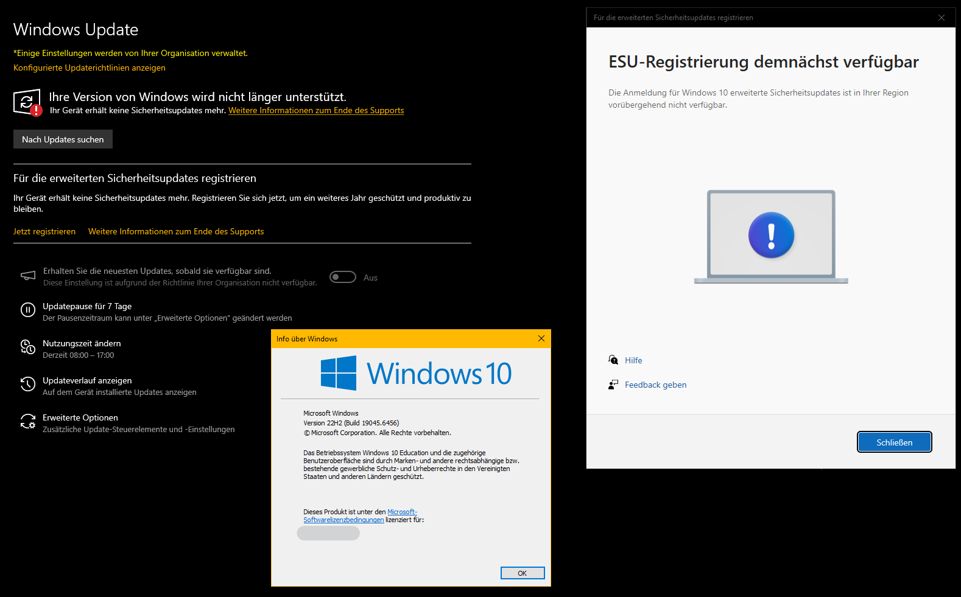Click the text 'Version 22H2 (Build 19045.6456)'
The image size is (961, 597).
coord(351,423)
